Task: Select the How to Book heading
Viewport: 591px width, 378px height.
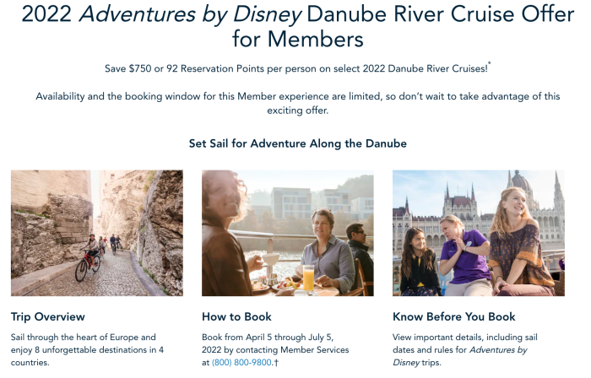Action: 236,316
